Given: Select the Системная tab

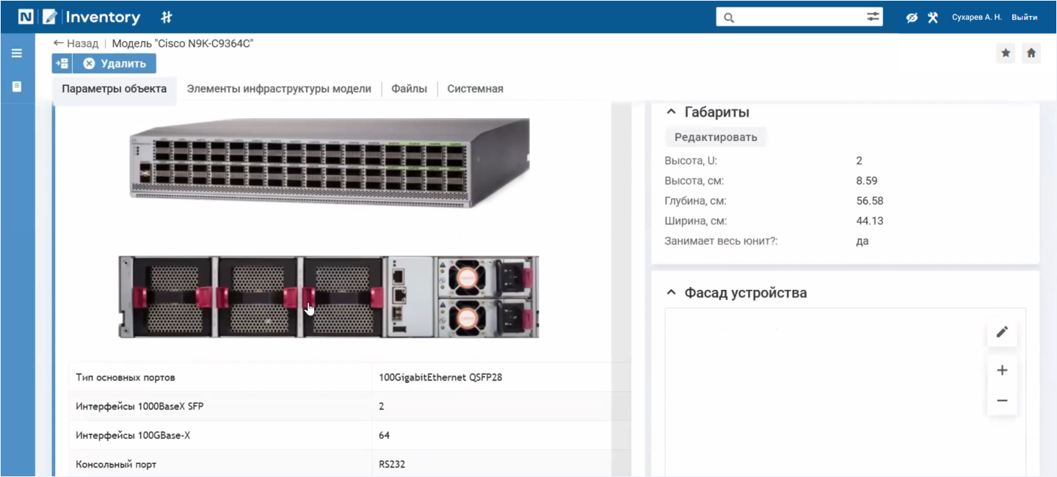Looking at the screenshot, I should [x=475, y=89].
